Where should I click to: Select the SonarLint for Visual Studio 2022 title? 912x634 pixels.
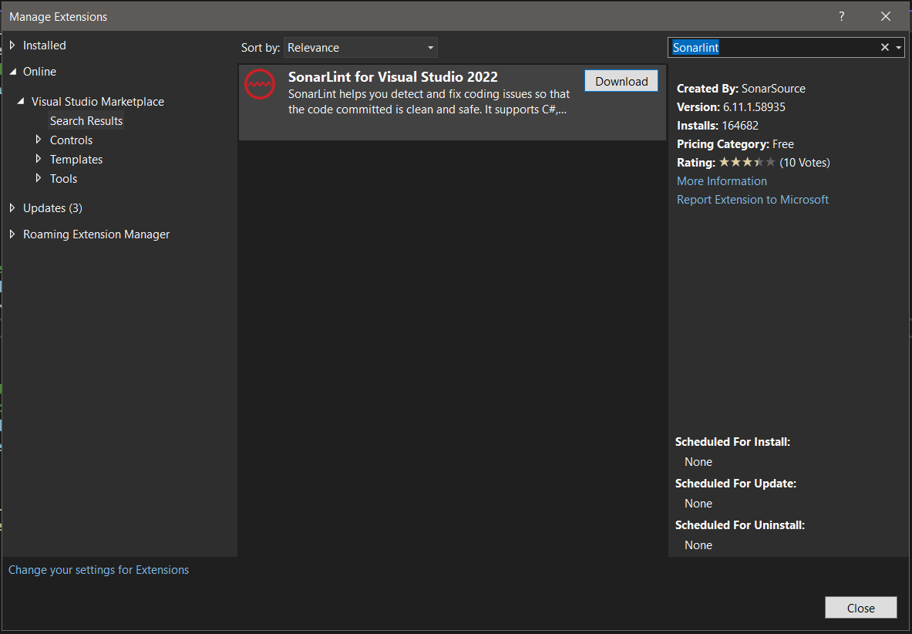point(393,77)
